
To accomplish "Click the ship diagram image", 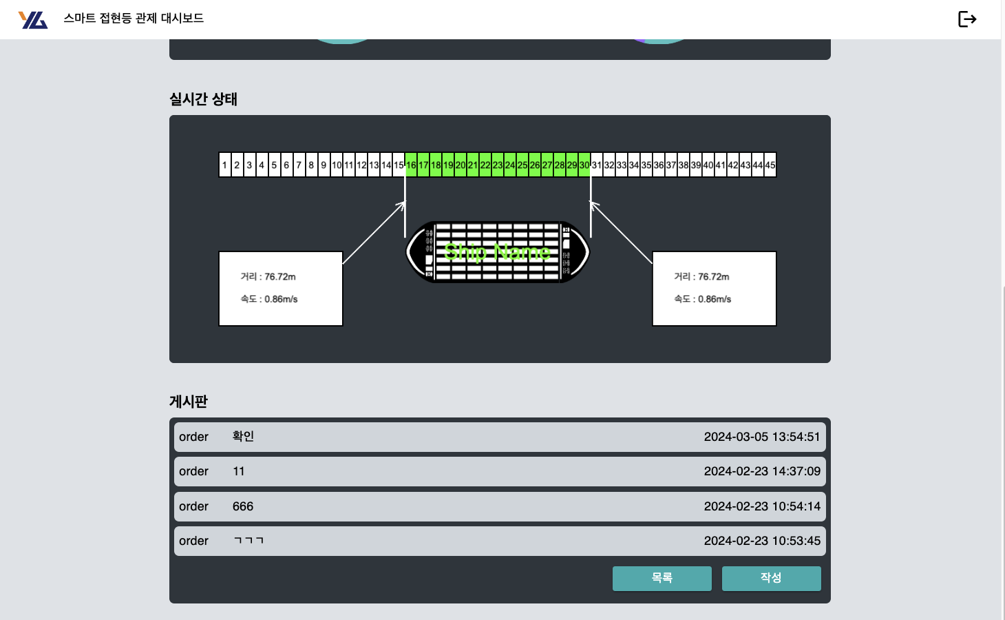I will point(497,252).
